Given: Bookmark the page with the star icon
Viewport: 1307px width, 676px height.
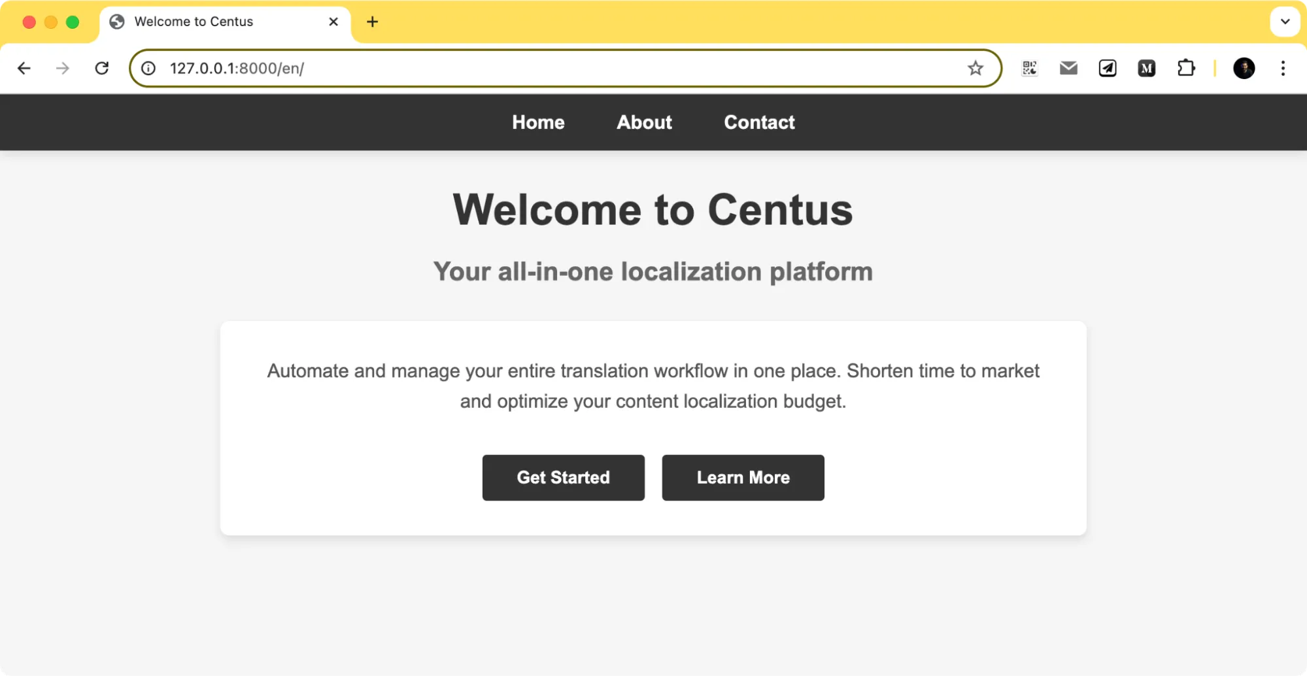Looking at the screenshot, I should point(976,68).
